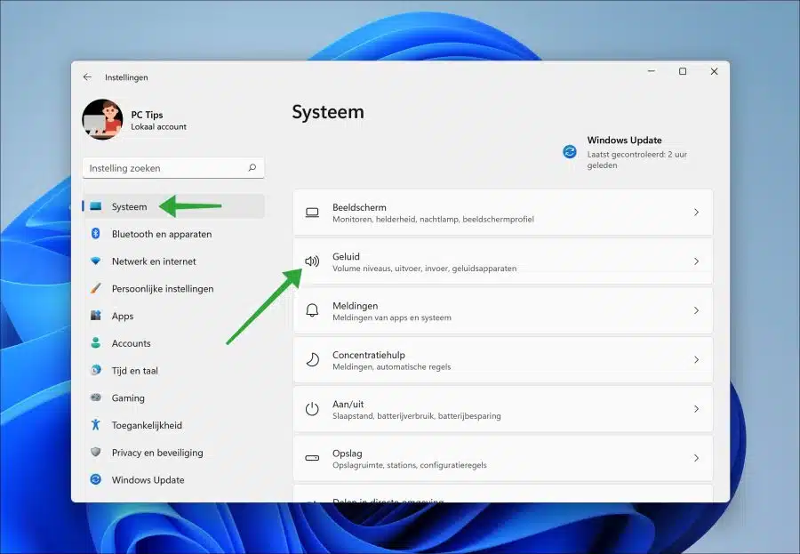Go to Persoonlijke instellingen
800x554 pixels.
coord(163,288)
